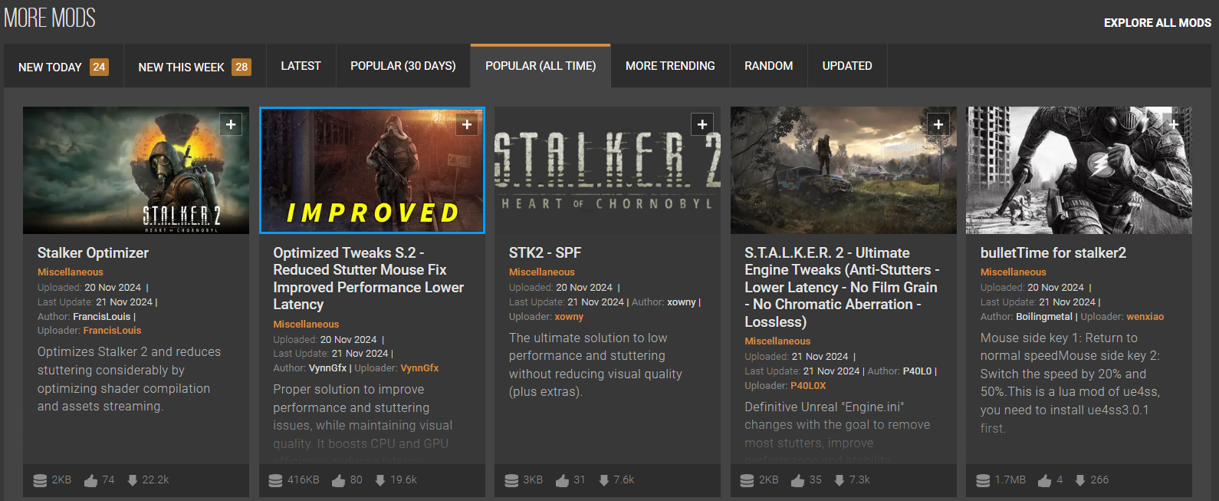Go to the More Trending tab
Viewport: 1219px width, 501px height.
[x=669, y=66]
